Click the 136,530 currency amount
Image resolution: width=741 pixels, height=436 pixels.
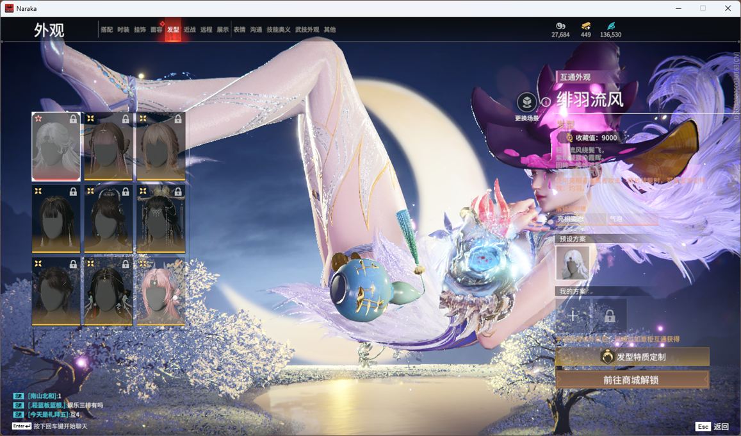610,35
